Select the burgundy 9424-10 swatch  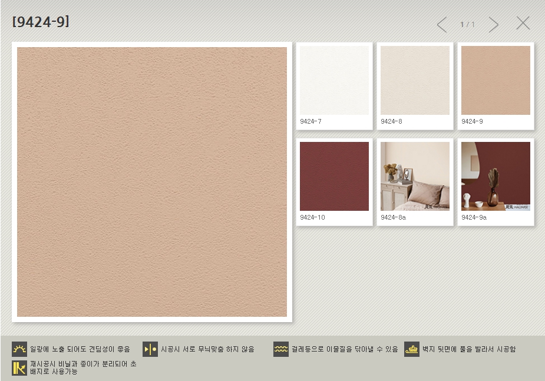334,176
